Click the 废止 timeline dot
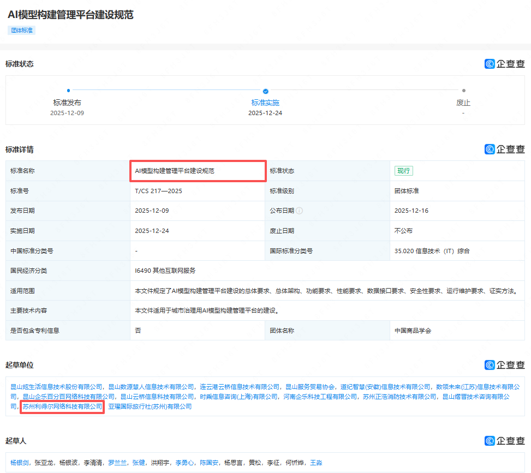The width and height of the screenshot is (531, 473). 463,91
